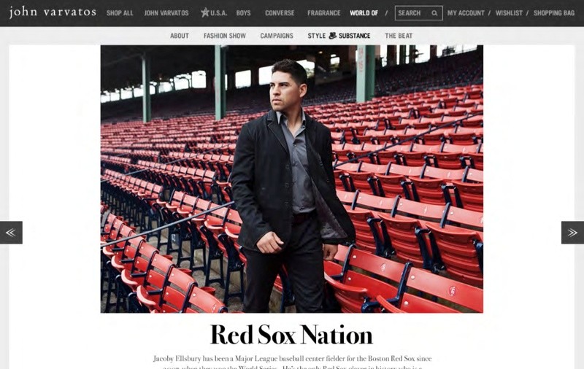
Task: Open the Shop All menu
Action: point(120,13)
